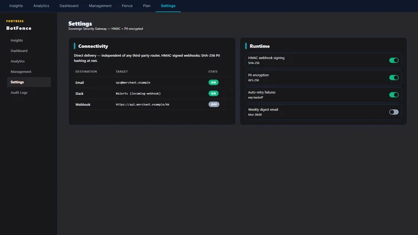This screenshot has width=418, height=235.
Task: Click the DESTINATION column header
Action: pyautogui.click(x=86, y=72)
